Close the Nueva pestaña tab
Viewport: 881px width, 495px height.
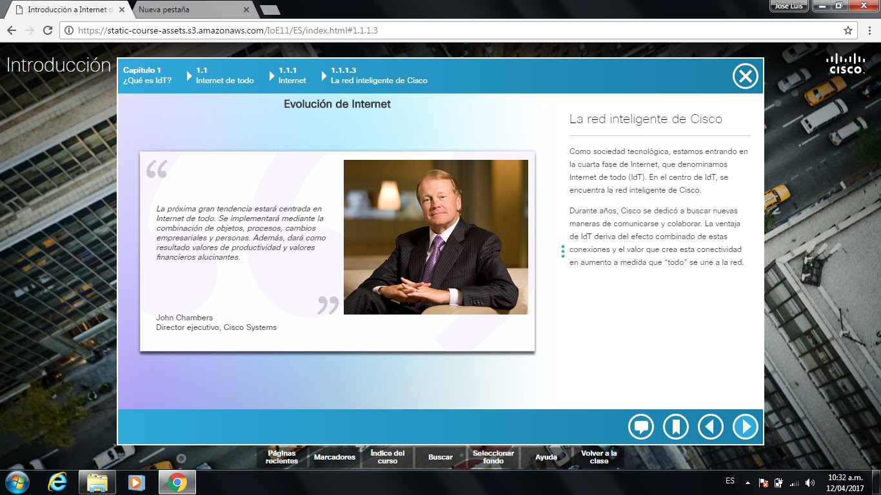(x=246, y=10)
